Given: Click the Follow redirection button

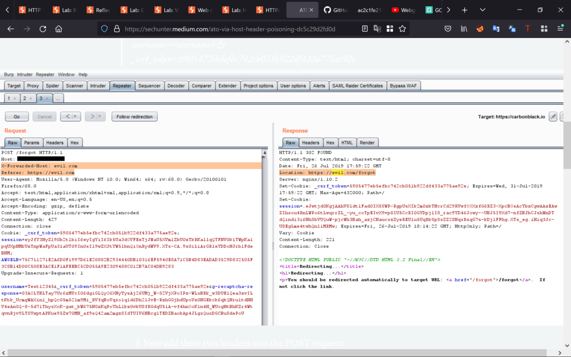Looking at the screenshot, I should tap(135, 117).
